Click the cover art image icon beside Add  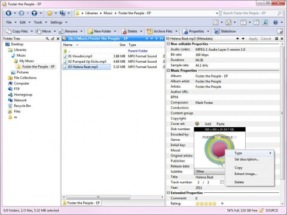pos(197,124)
